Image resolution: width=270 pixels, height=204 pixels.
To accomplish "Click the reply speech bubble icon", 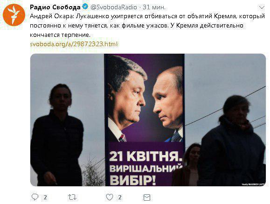I will click(35, 197).
